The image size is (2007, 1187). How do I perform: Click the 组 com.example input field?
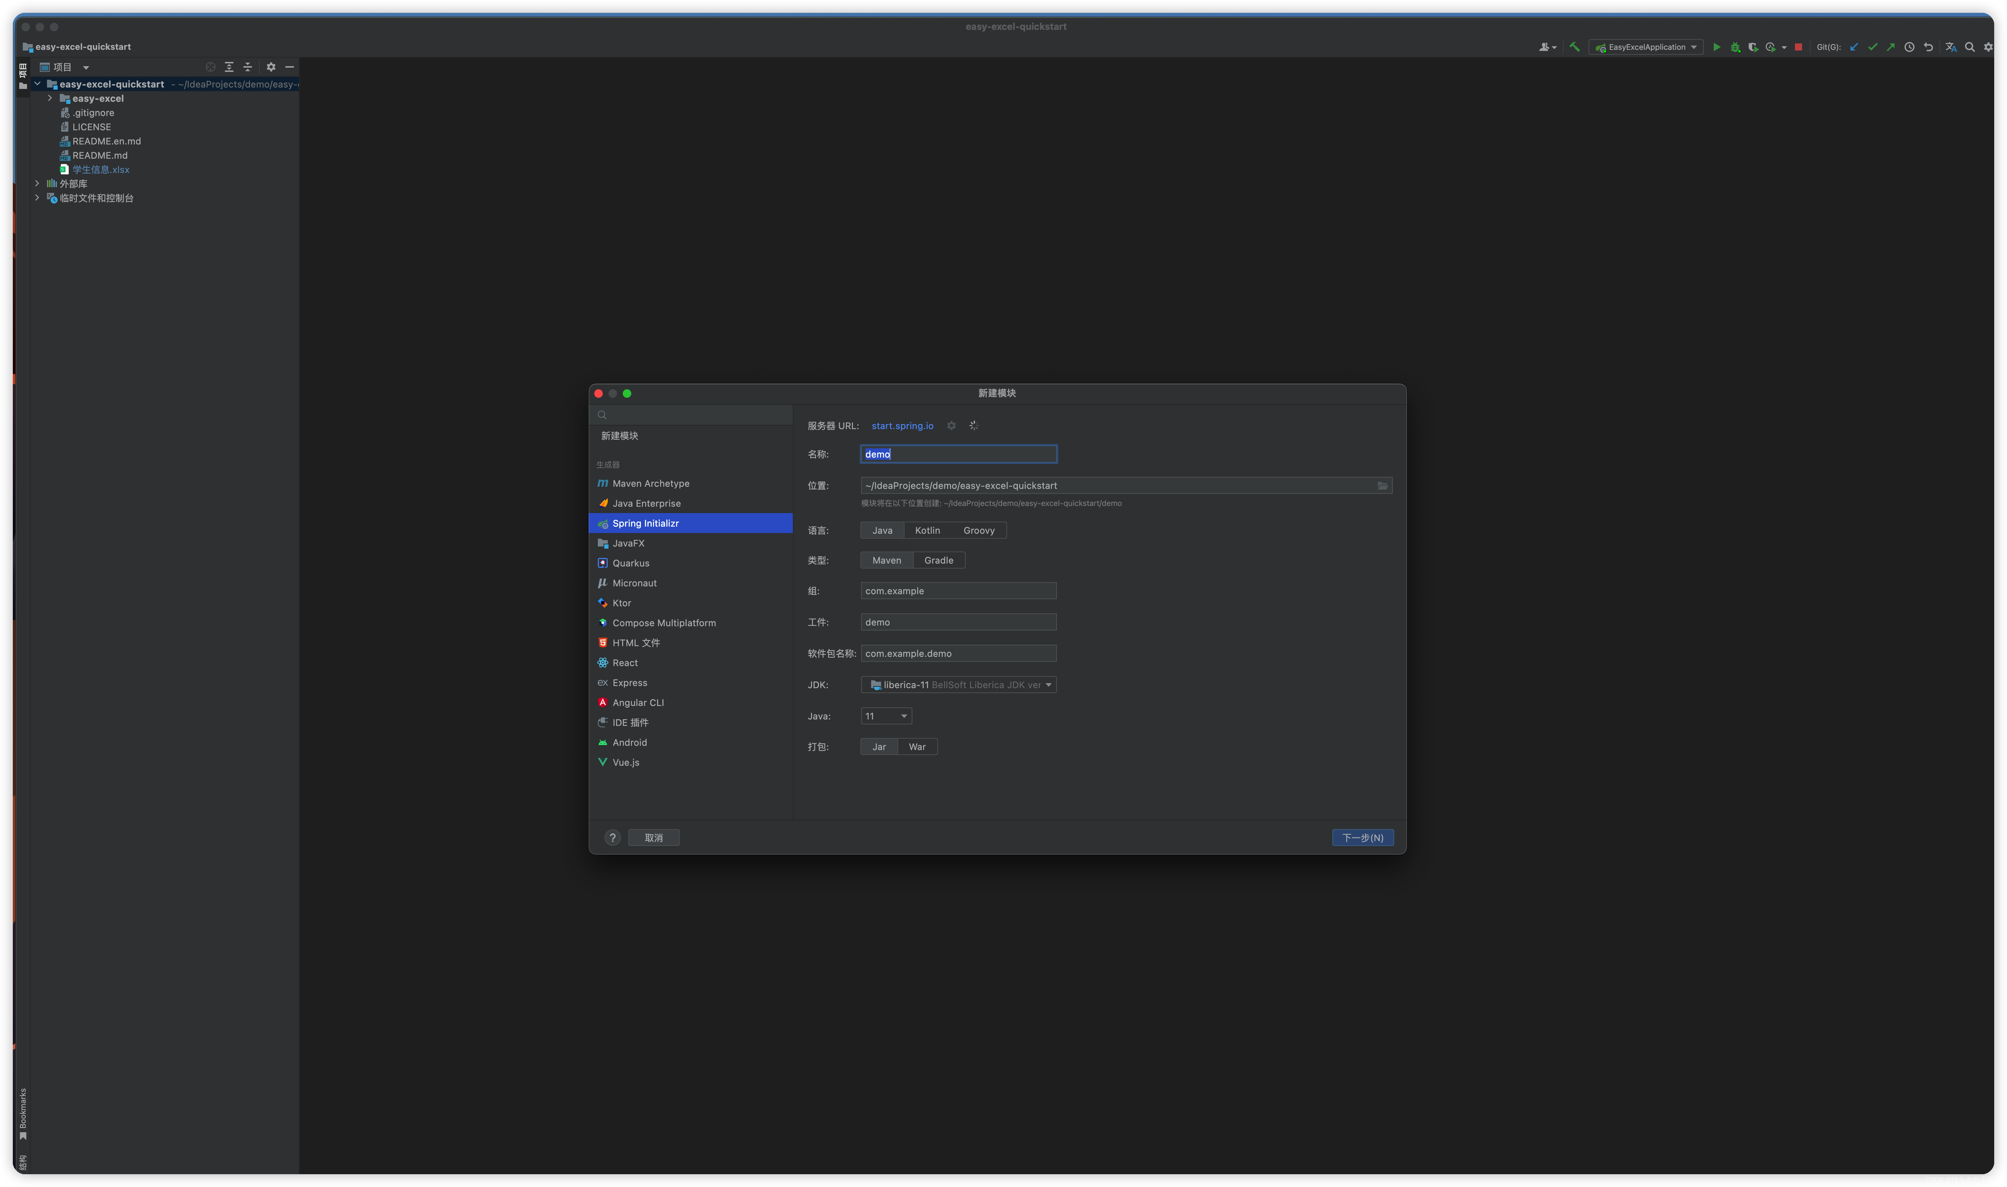point(958,591)
